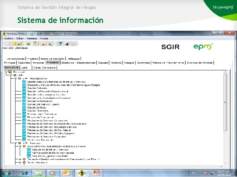Image resolution: width=237 pixels, height=177 pixels.
Task: Go to the Principal tab
Action: point(10,63)
